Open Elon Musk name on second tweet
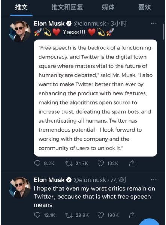The width and height of the screenshot is (166, 225). 49,180
